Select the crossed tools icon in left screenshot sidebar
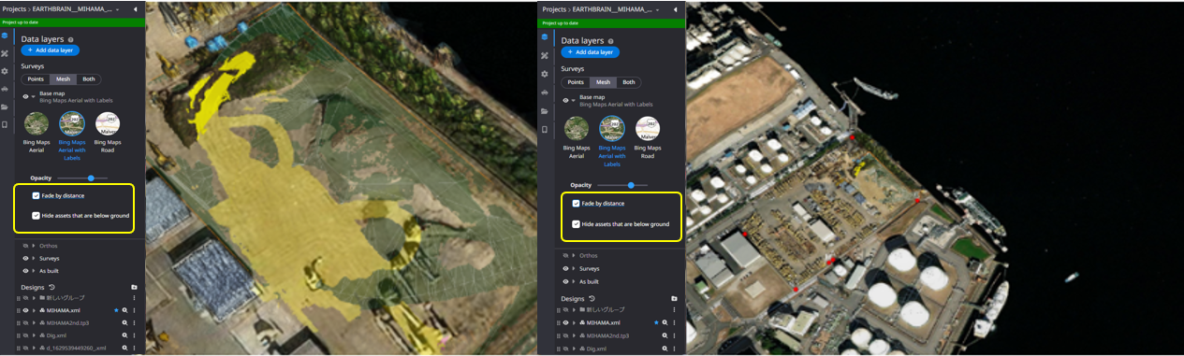The width and height of the screenshot is (1184, 356). pyautogui.click(x=5, y=54)
